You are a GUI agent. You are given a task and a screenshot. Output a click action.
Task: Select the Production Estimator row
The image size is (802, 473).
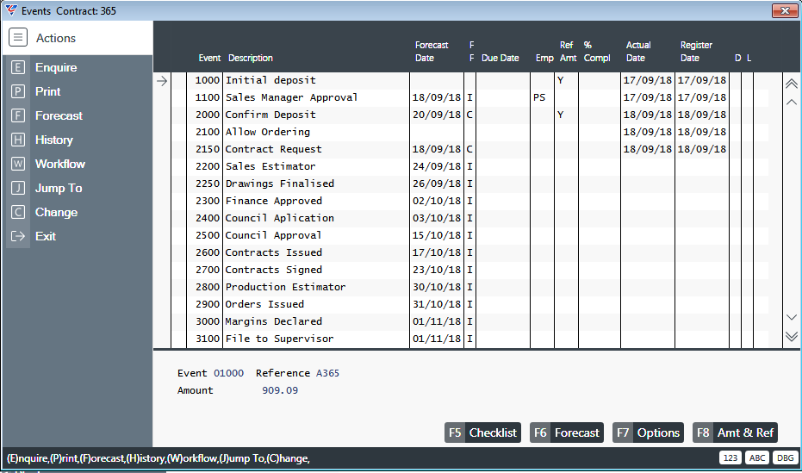pyautogui.click(x=469, y=288)
